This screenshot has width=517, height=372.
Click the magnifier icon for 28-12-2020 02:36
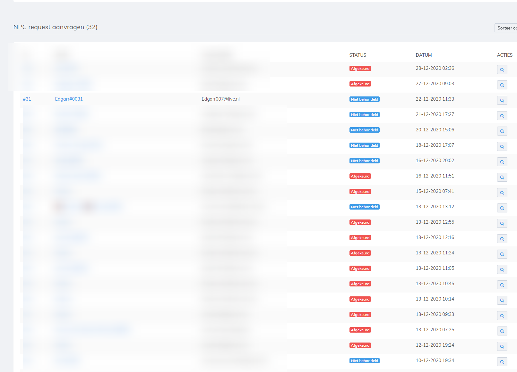[502, 70]
